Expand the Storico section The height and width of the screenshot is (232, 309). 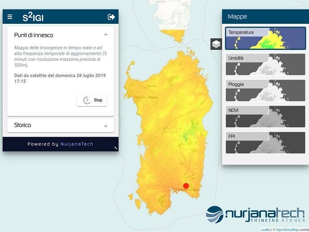[x=106, y=126]
